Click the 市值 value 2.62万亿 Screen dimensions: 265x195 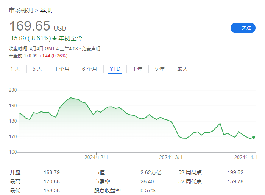(x=151, y=172)
